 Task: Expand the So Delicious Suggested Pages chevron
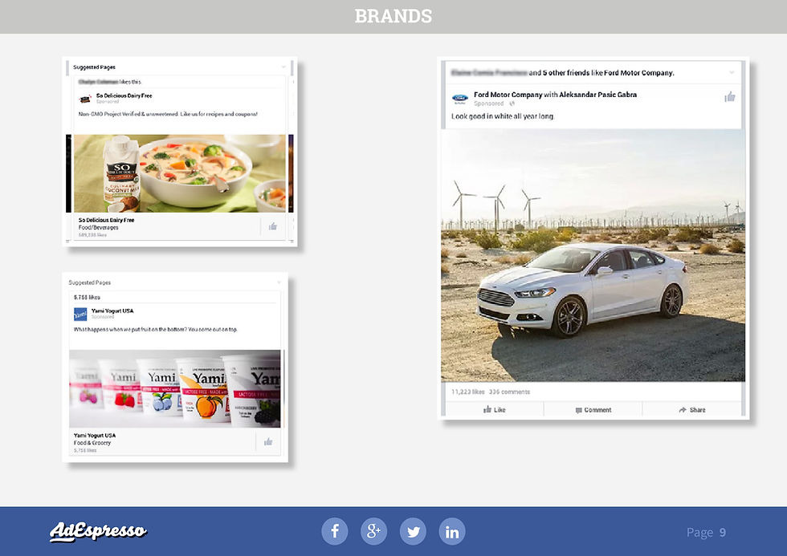point(283,67)
